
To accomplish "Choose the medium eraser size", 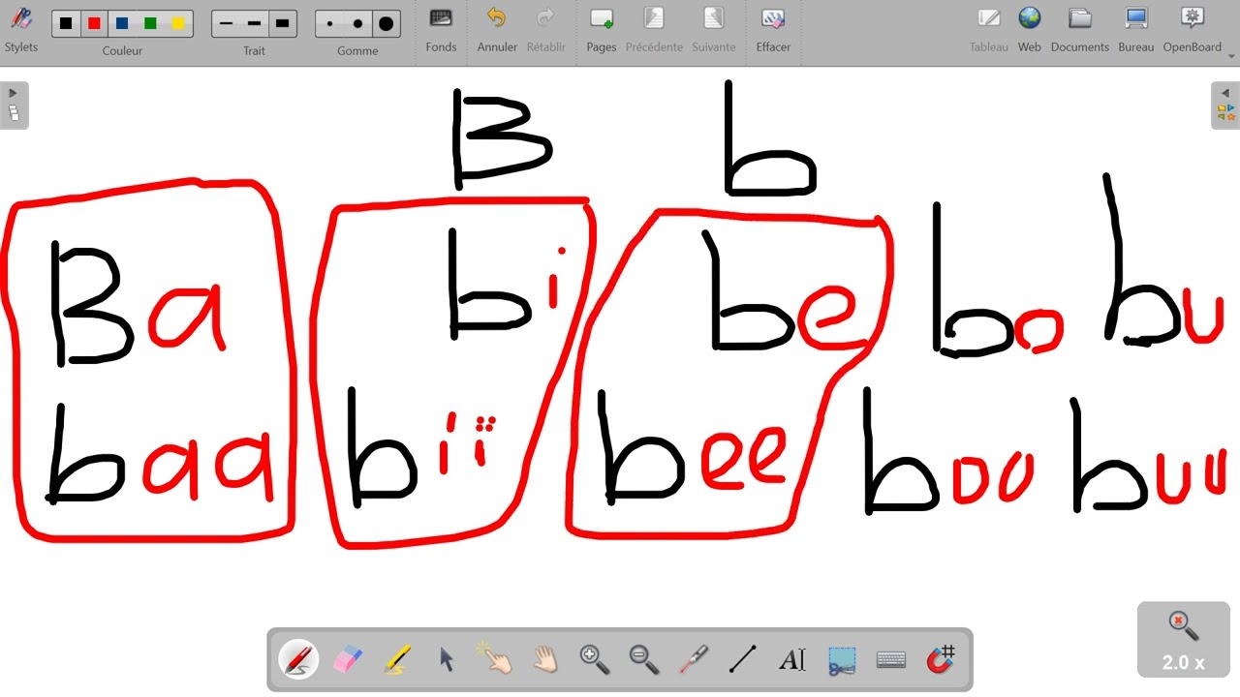I will pyautogui.click(x=357, y=23).
